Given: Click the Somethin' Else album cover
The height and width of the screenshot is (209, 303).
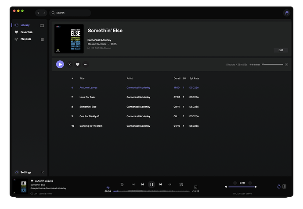Looking at the screenshot, I should pos(69,38).
